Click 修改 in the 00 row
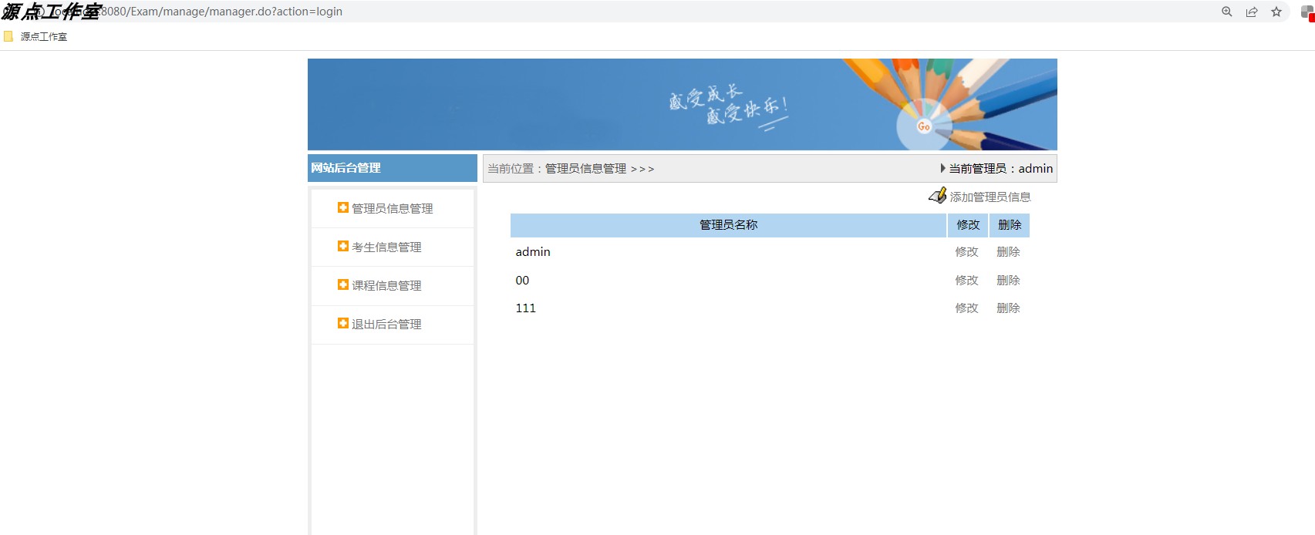This screenshot has width=1315, height=535. [966, 280]
